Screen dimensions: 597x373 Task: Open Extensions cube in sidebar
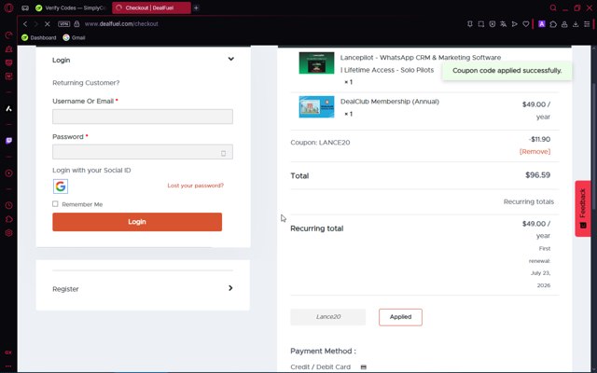(x=8, y=219)
